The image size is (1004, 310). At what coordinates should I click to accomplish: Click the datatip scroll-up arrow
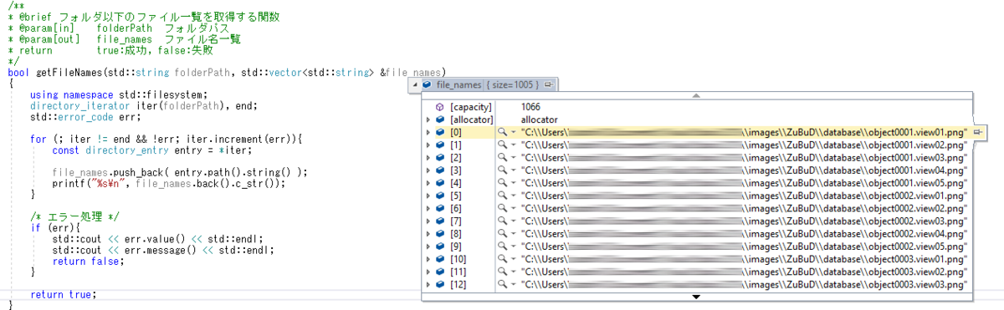coord(696,97)
